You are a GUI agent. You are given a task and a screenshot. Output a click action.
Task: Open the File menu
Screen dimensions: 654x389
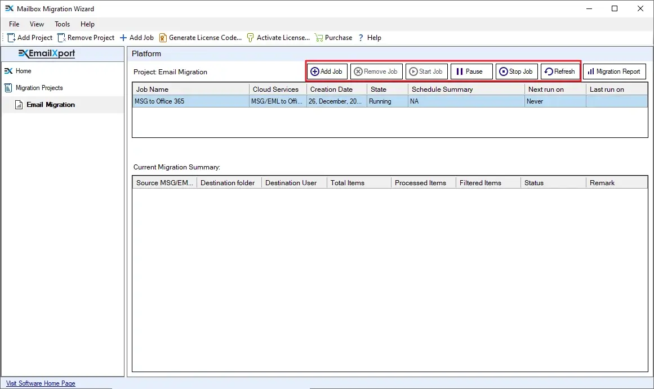pos(14,24)
